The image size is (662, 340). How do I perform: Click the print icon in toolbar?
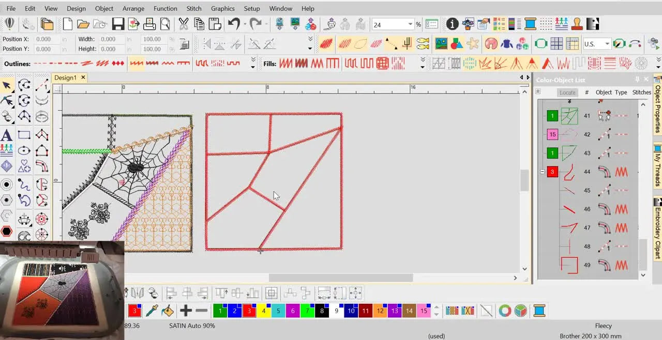(x=149, y=24)
